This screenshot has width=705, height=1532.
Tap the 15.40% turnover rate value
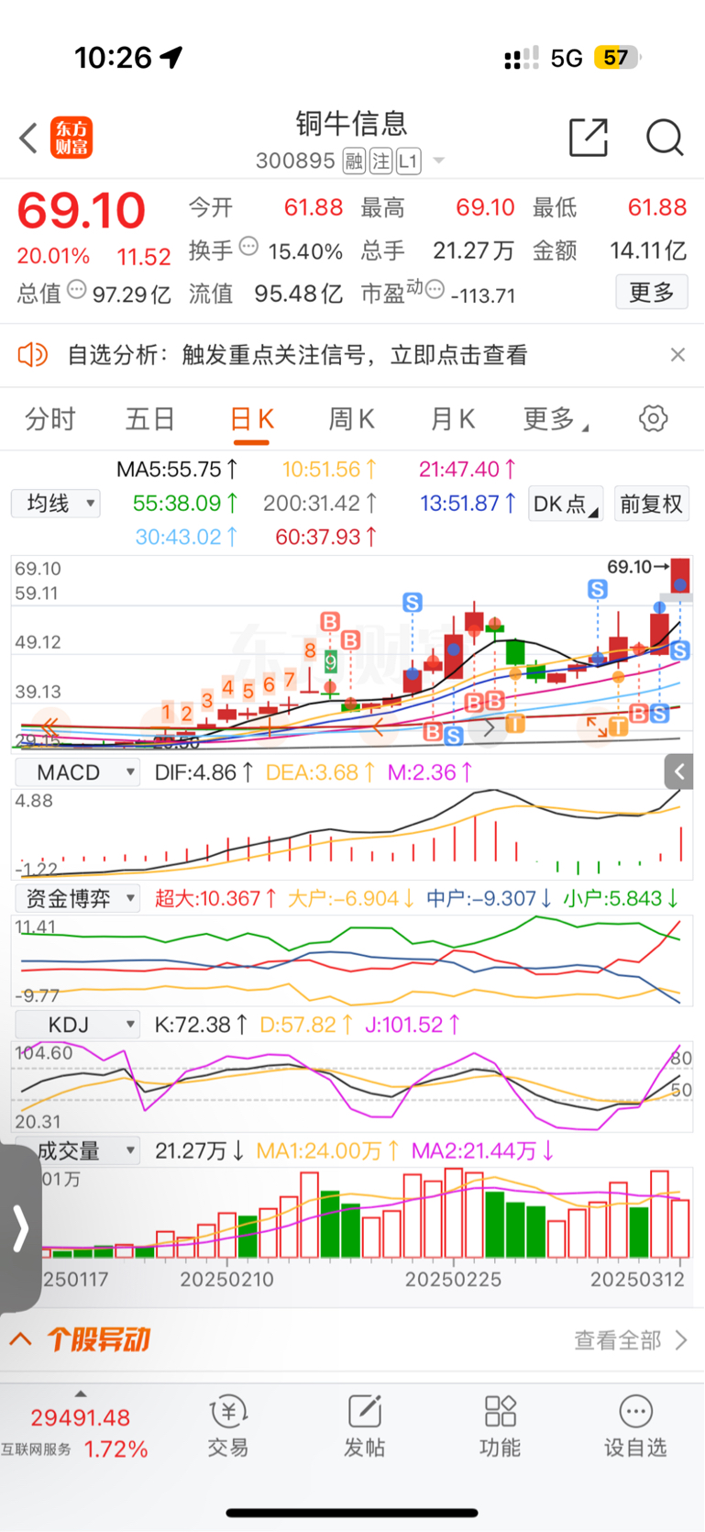(x=305, y=250)
